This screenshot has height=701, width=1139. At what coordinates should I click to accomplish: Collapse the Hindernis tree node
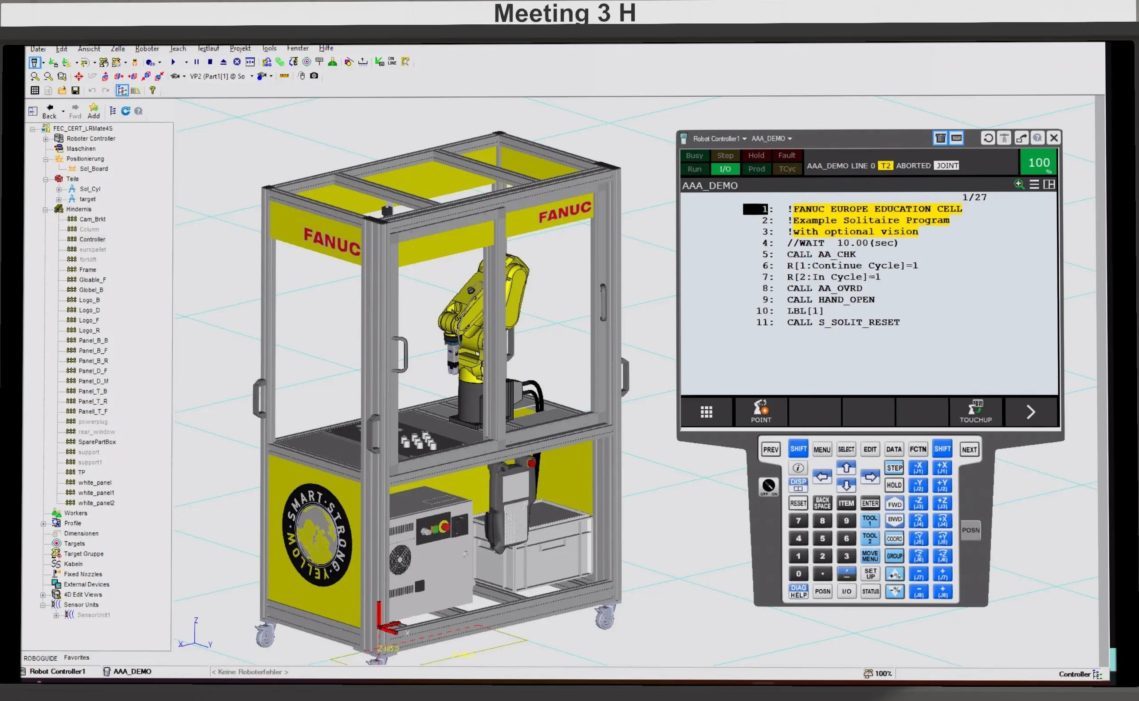(x=45, y=210)
